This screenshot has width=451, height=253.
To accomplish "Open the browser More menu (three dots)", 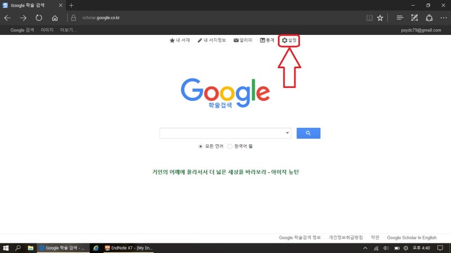I will pyautogui.click(x=444, y=18).
